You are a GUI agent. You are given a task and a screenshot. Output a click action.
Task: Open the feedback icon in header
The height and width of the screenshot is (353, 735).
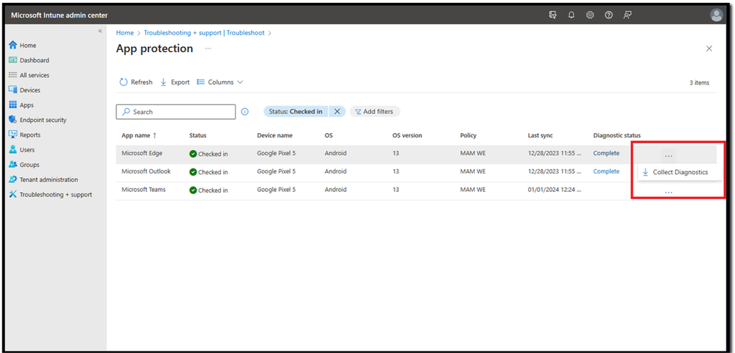tap(627, 15)
